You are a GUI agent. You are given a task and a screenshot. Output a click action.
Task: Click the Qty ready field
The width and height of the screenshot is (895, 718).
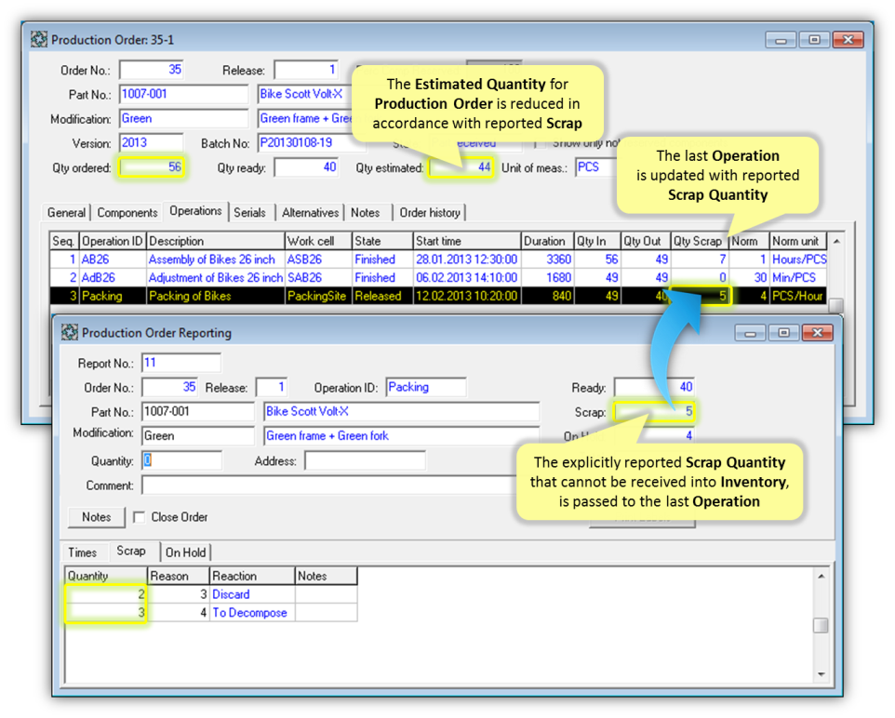(306, 167)
